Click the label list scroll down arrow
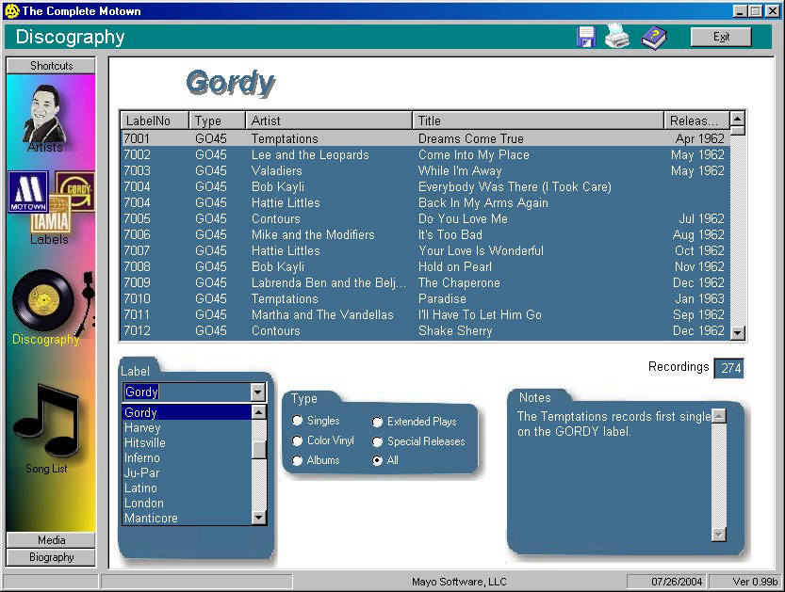Screen dimensions: 785x592 pyautogui.click(x=258, y=518)
